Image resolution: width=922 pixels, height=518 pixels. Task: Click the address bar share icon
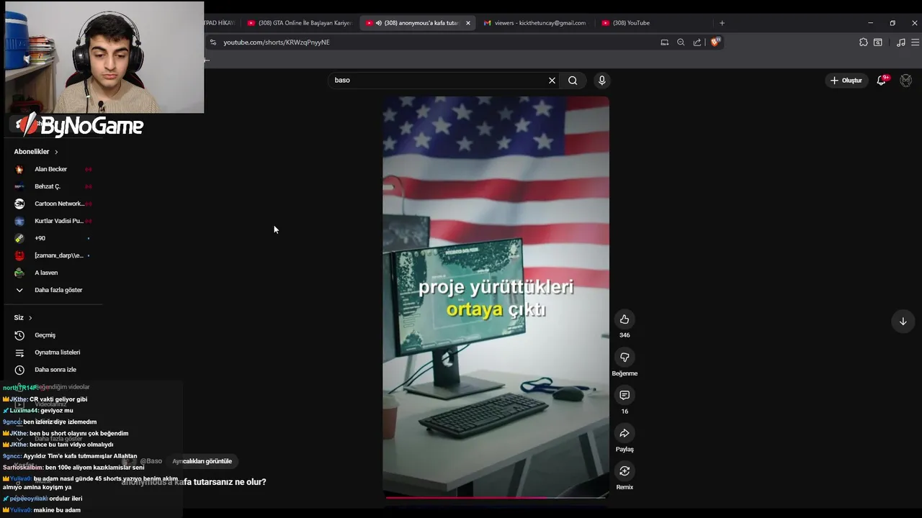click(697, 42)
